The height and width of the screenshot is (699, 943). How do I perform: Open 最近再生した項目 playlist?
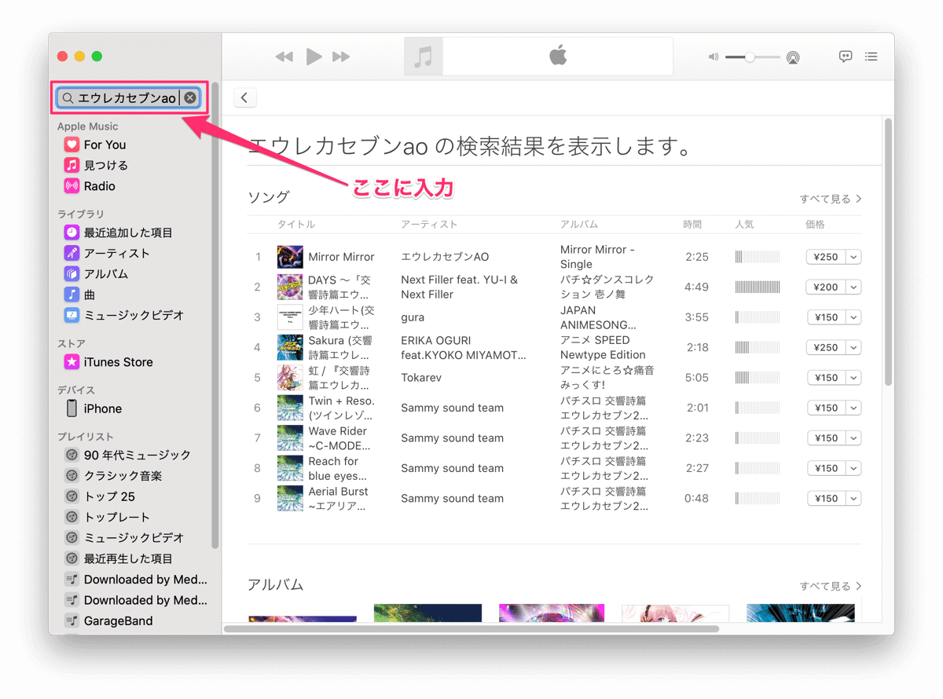click(128, 558)
